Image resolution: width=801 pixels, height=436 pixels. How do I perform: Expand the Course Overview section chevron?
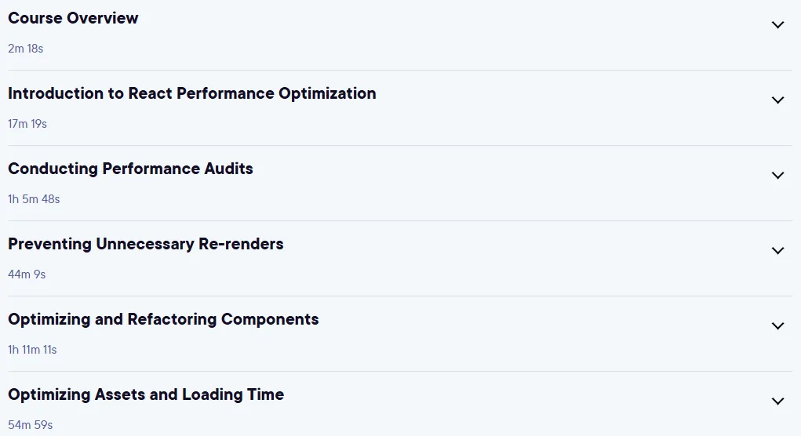click(x=777, y=24)
